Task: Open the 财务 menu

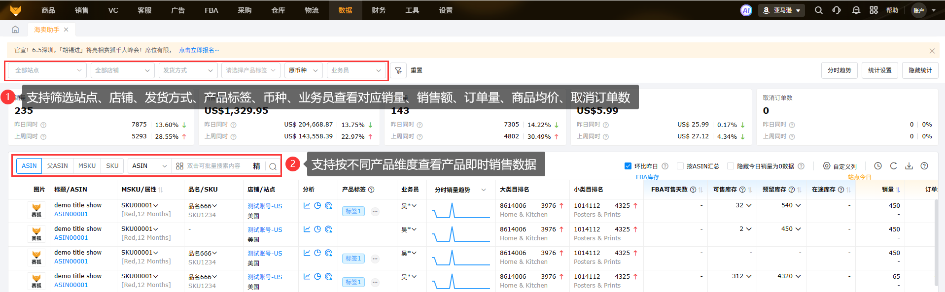Action: pyautogui.click(x=379, y=10)
